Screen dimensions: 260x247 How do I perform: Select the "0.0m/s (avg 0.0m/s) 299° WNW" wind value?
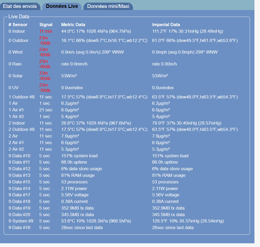92,52
